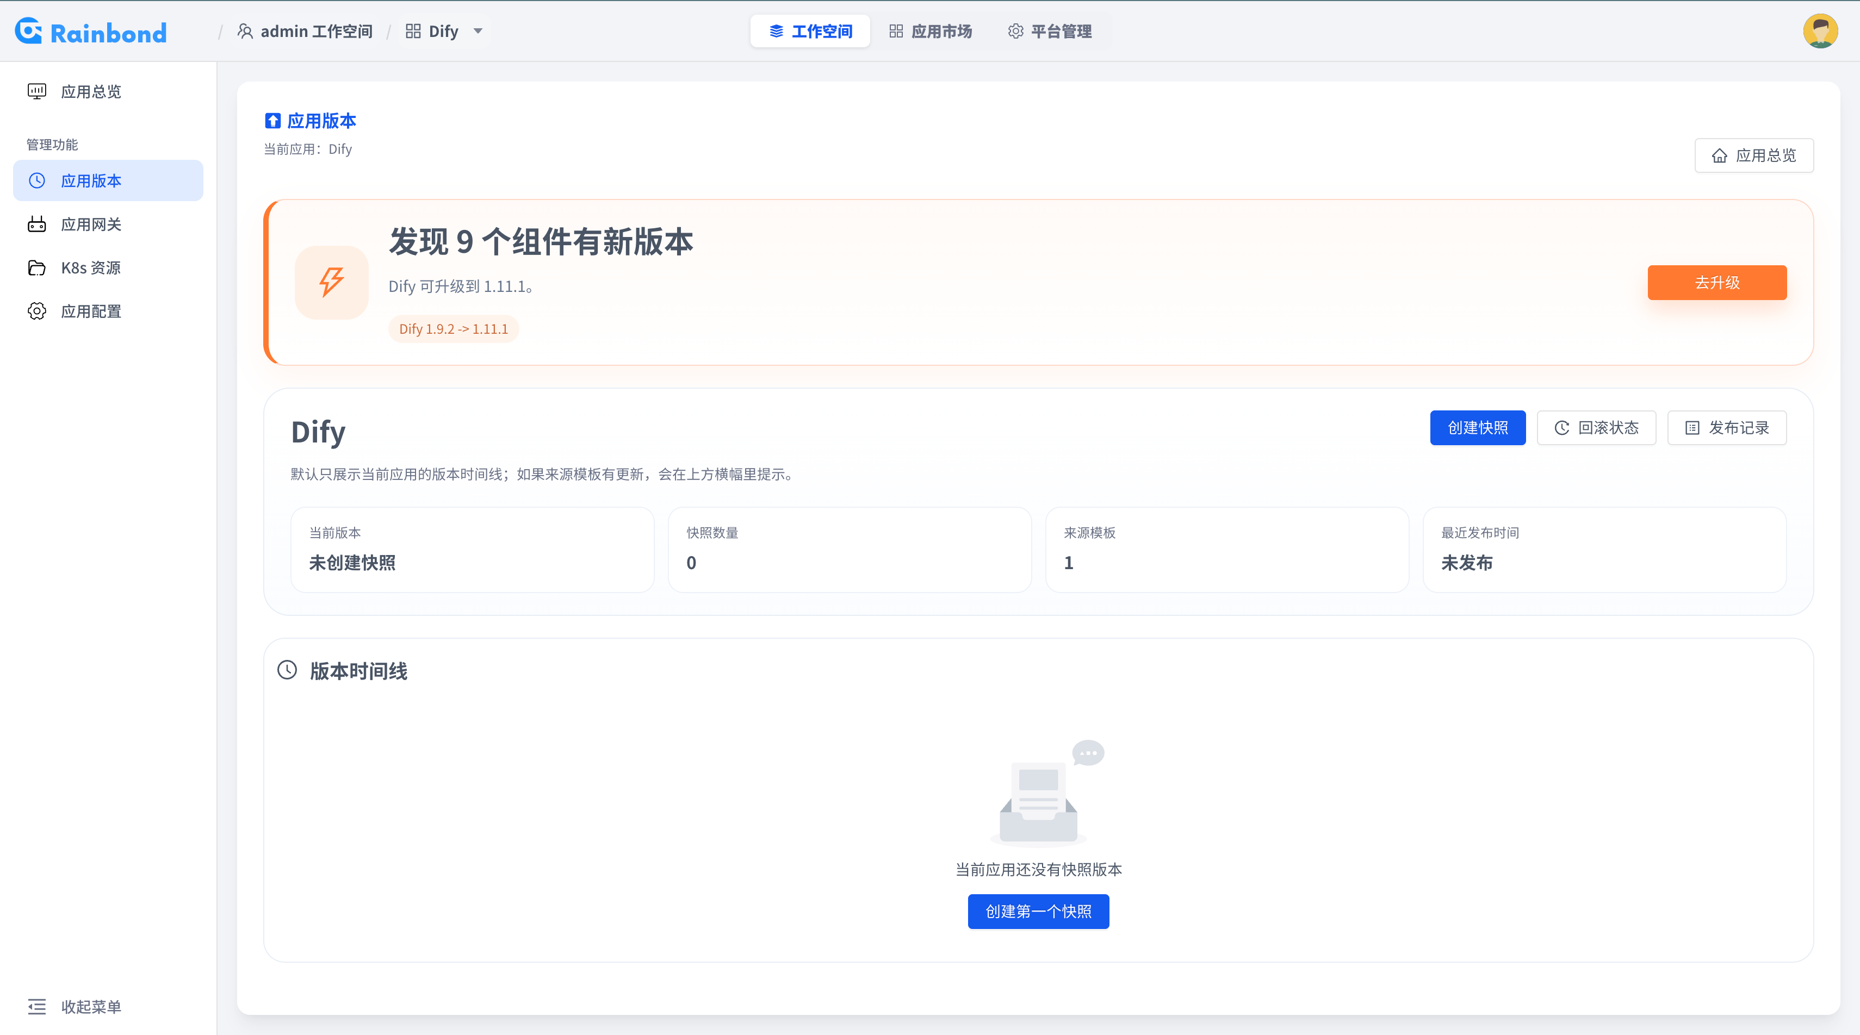Click the folder icon next to K8s 资源

(37, 268)
